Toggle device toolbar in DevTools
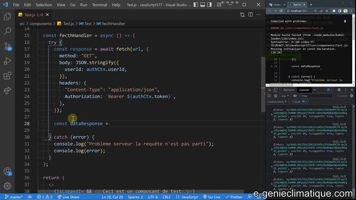The image size is (356, 200). point(275,90)
